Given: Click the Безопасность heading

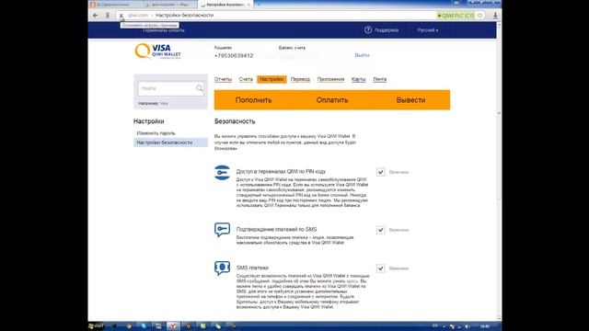Looking at the screenshot, I should (x=235, y=121).
